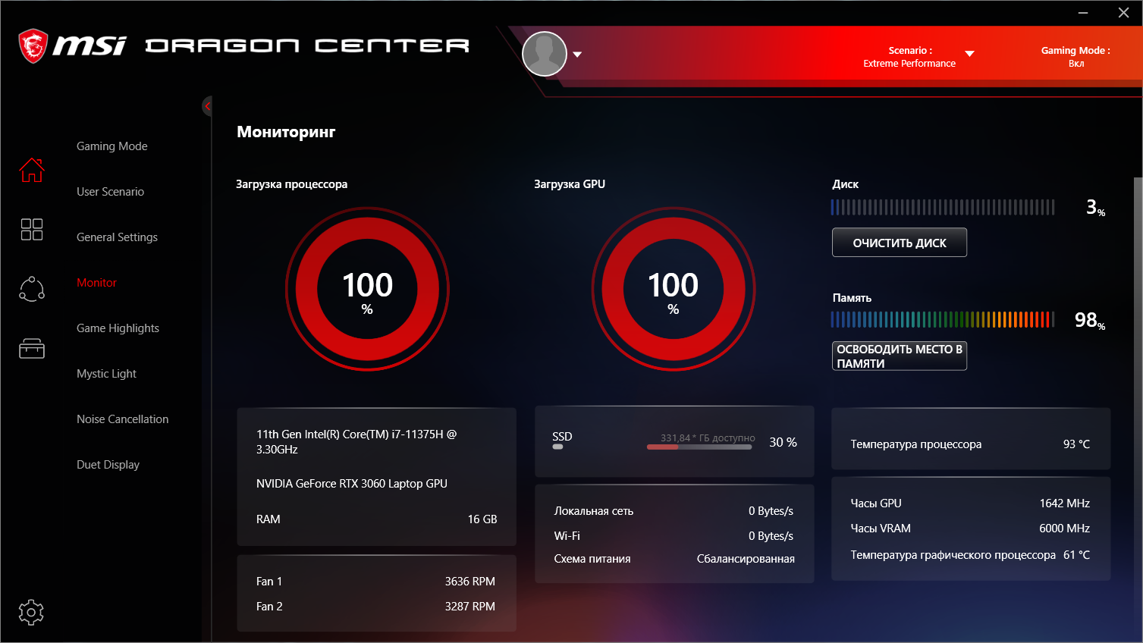Click the Scenario: Extreme Performance label
This screenshot has height=643, width=1143.
point(909,57)
